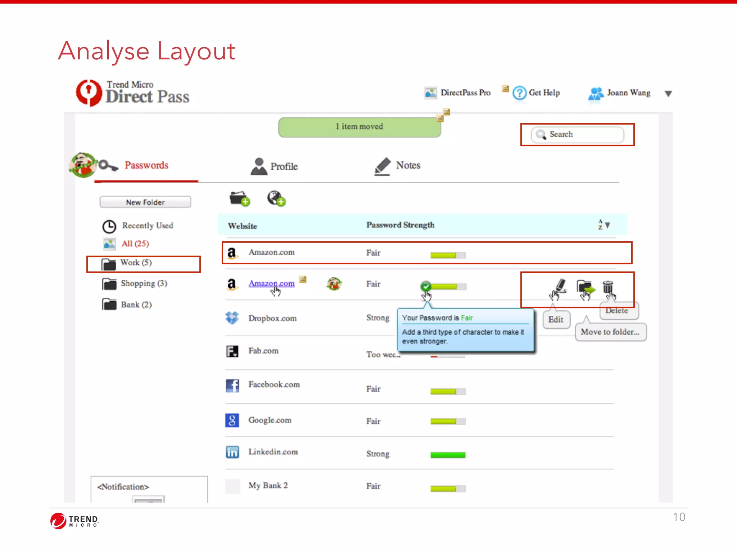Open the Bank (2) folder

tap(136, 305)
